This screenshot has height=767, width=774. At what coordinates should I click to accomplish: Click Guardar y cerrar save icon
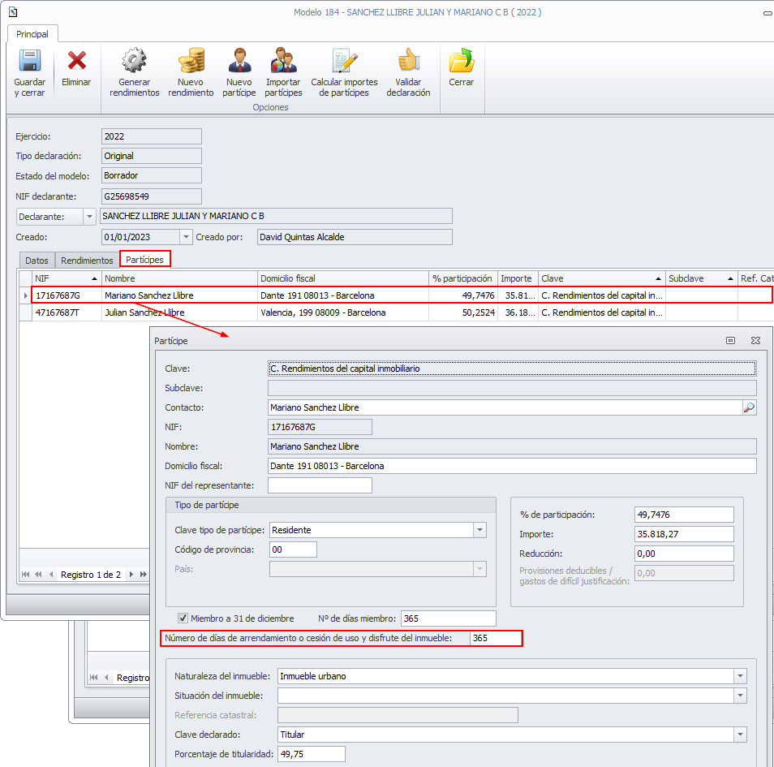[x=30, y=61]
